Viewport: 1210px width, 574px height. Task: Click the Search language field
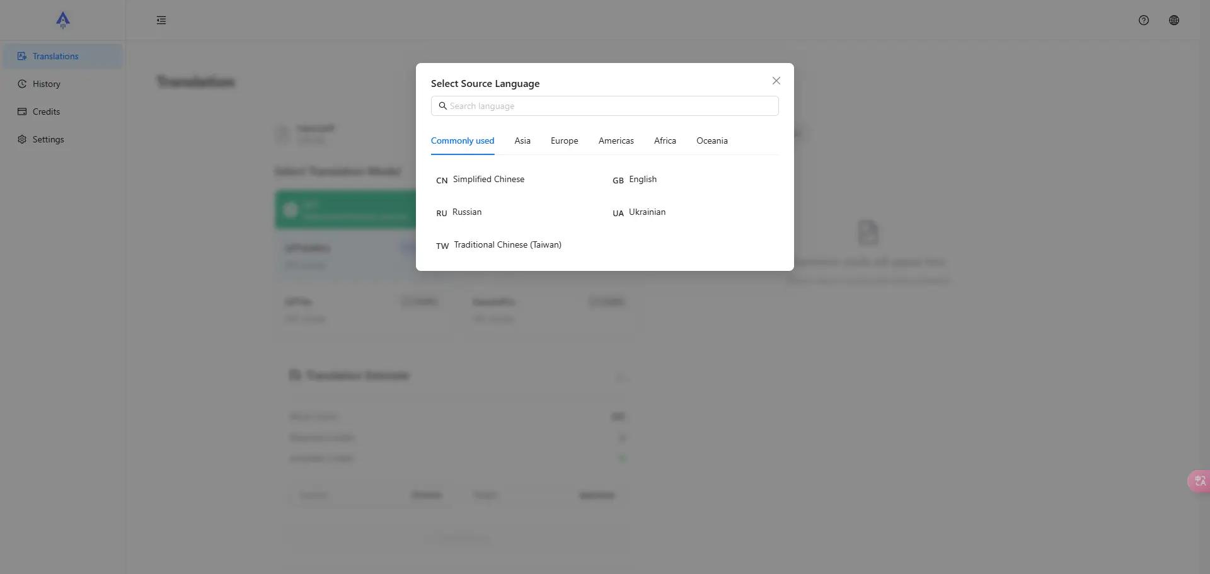pos(605,106)
